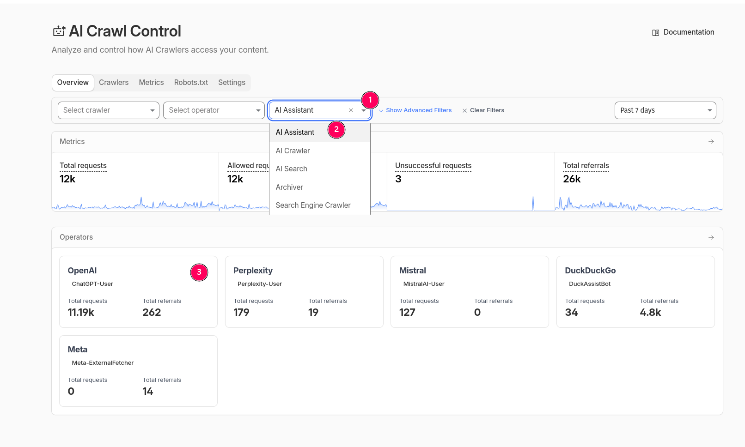Open the Settings tab

[232, 83]
